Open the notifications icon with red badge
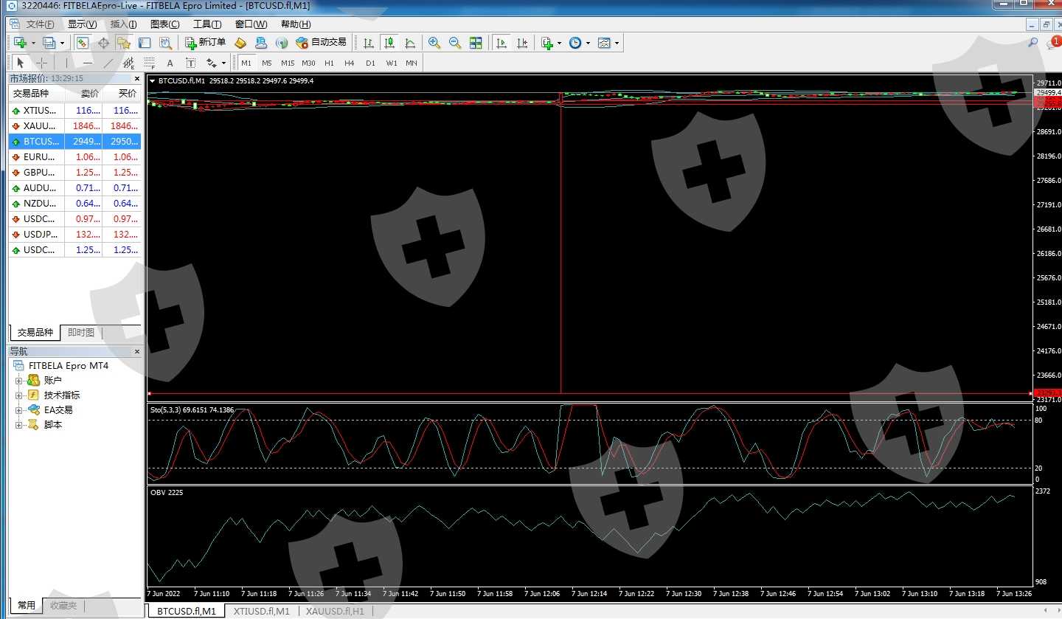The image size is (1062, 619). click(x=1053, y=43)
